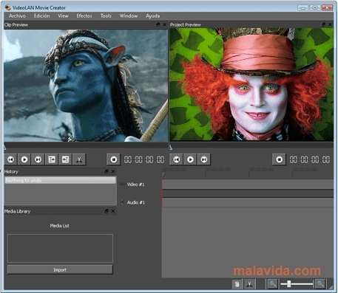Skip to next frame in Clip Preview
The height and width of the screenshot is (293, 338).
click(x=38, y=159)
